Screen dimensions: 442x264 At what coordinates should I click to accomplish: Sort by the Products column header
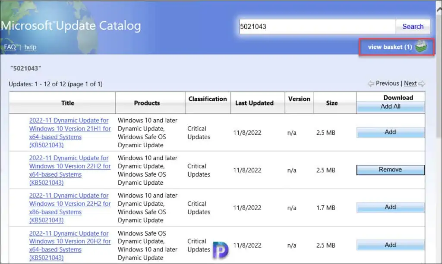tap(147, 103)
